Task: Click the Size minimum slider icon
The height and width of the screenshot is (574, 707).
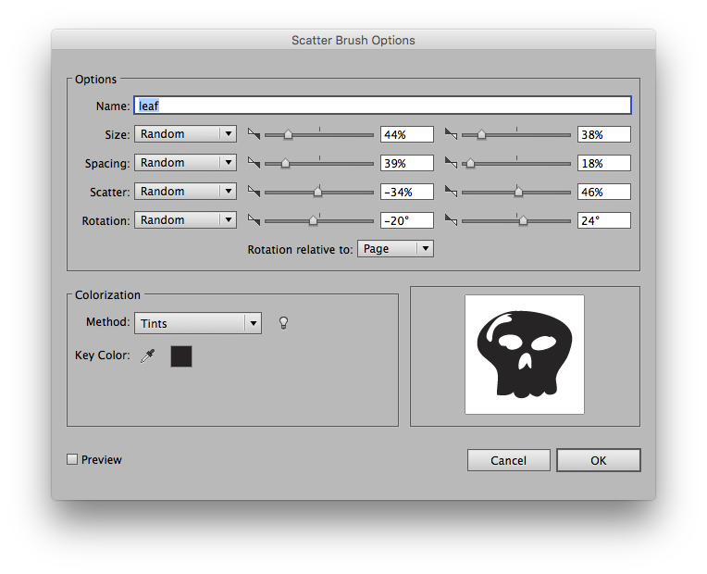Action: tap(254, 134)
